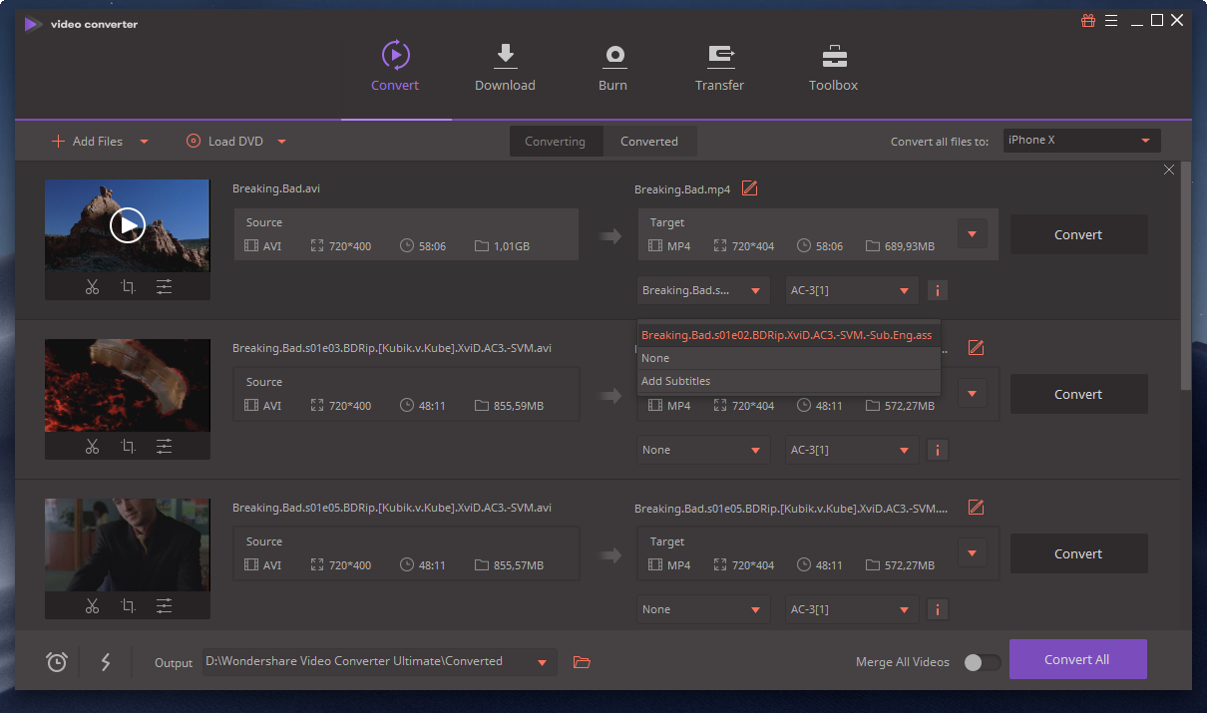Trim the s01e05 video with scissors icon

click(x=92, y=606)
